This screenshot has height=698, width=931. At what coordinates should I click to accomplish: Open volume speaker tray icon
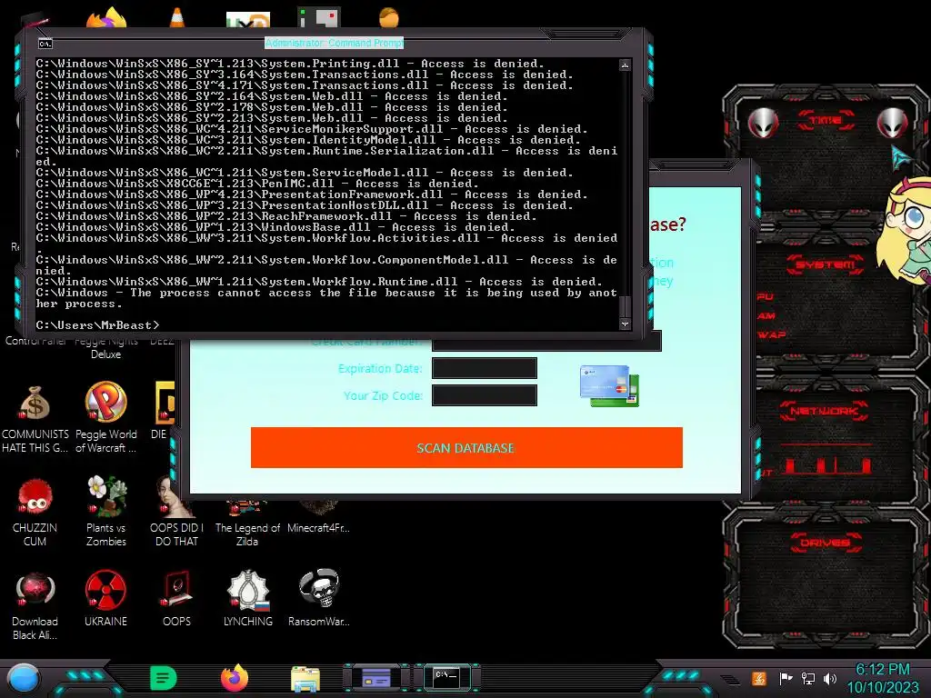[830, 678]
